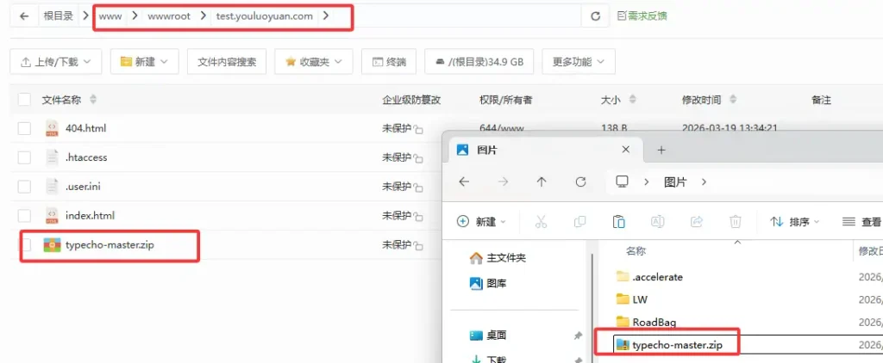Viewport: 883px width, 363px height.
Task: Refresh the Explorer window
Action: tap(580, 181)
